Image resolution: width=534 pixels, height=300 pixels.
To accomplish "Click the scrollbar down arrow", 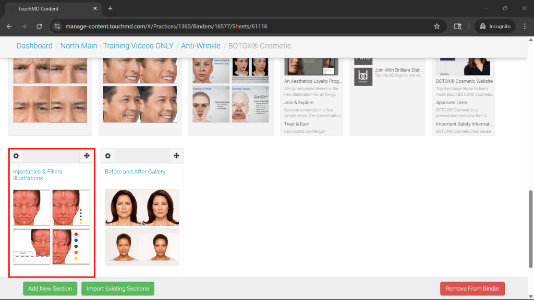I will (530, 297).
